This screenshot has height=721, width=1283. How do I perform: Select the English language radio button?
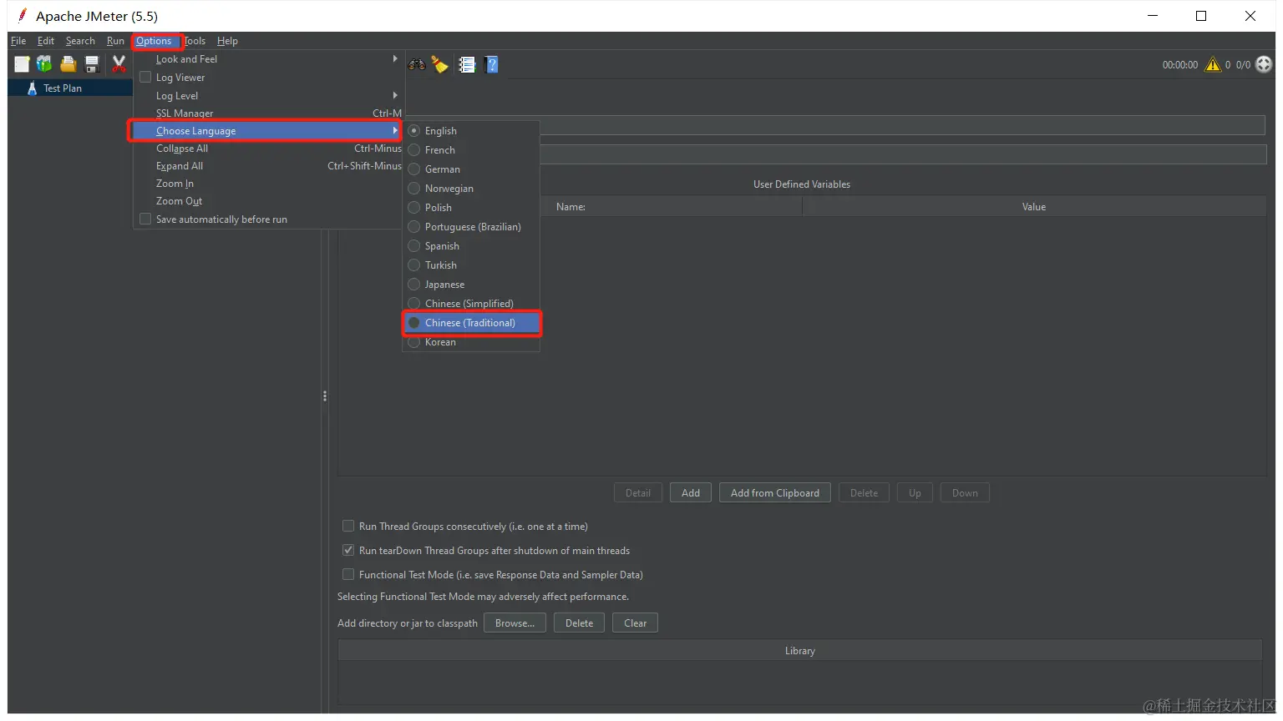coord(413,131)
